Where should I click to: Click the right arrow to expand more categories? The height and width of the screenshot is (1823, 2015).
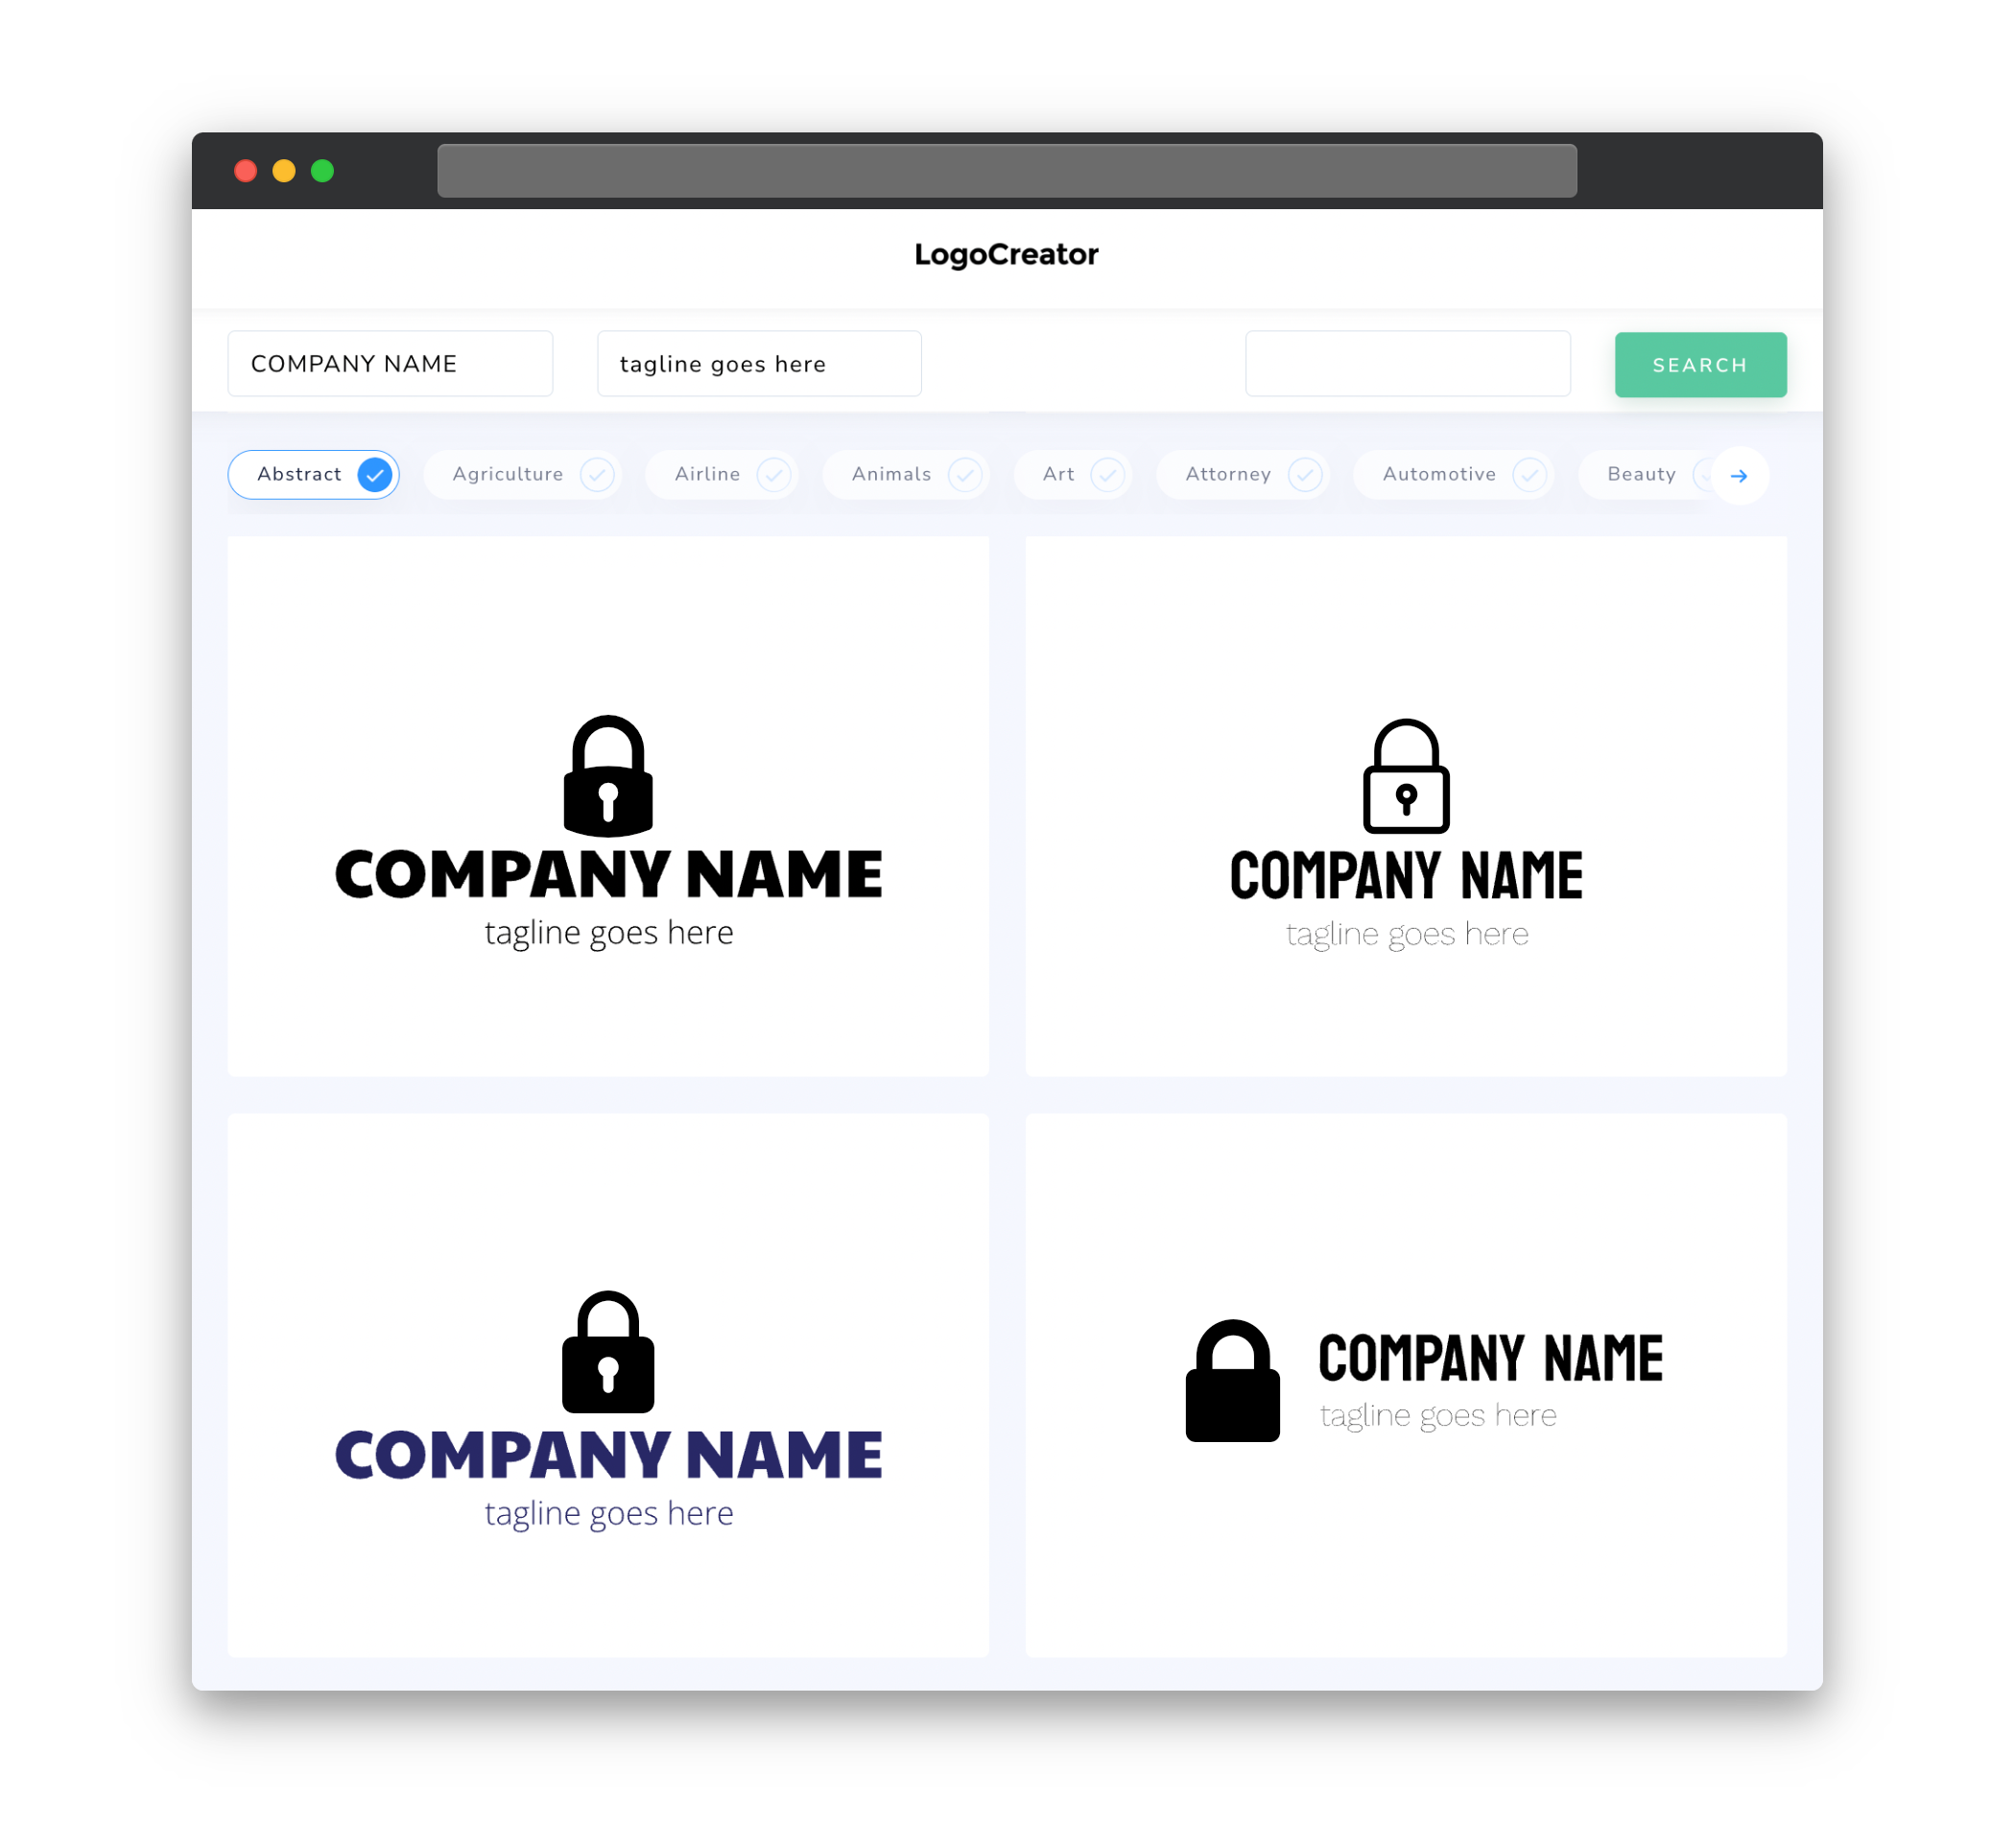tap(1740, 476)
